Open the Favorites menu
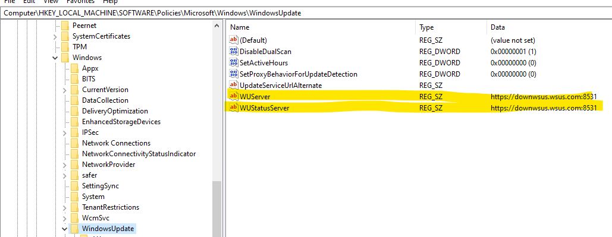612x237 pixels. pos(80,2)
